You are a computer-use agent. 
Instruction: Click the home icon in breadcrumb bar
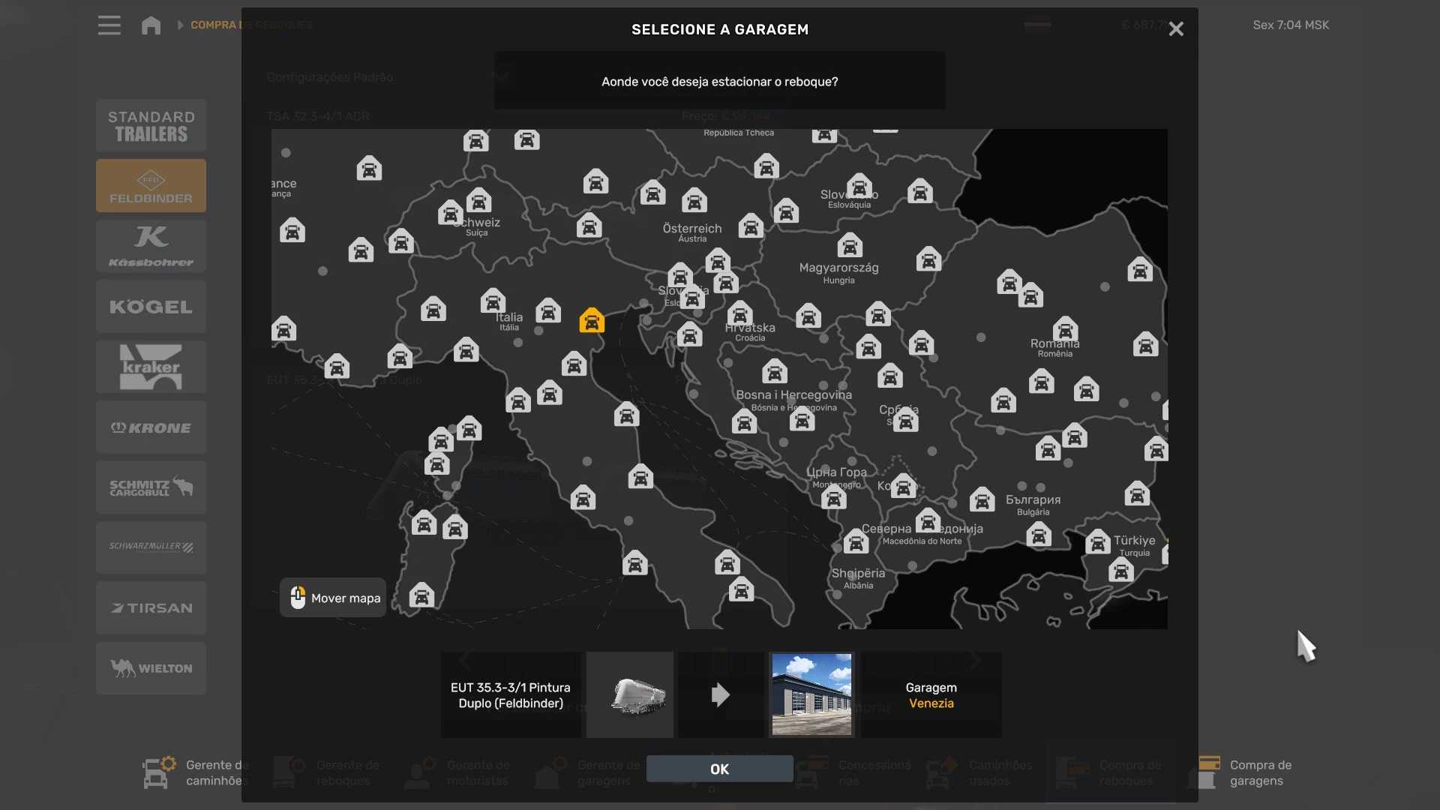point(151,25)
